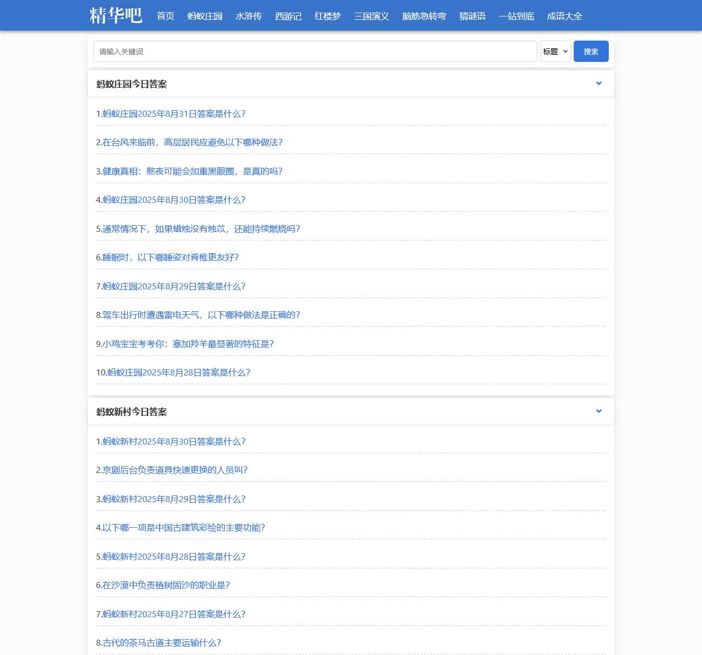Viewport: 702px width, 655px height.
Task: View 蚂蚁新村2025年8月30日答案 link
Action: pyautogui.click(x=171, y=442)
